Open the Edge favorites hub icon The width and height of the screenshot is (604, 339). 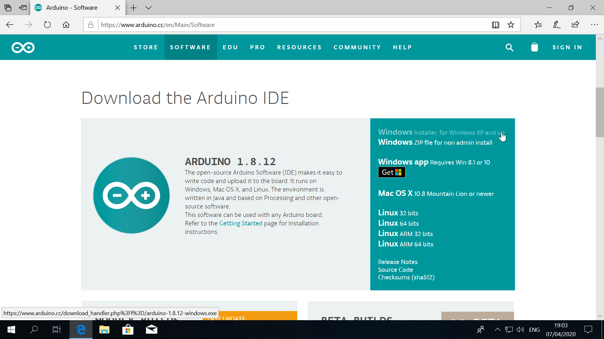(538, 25)
